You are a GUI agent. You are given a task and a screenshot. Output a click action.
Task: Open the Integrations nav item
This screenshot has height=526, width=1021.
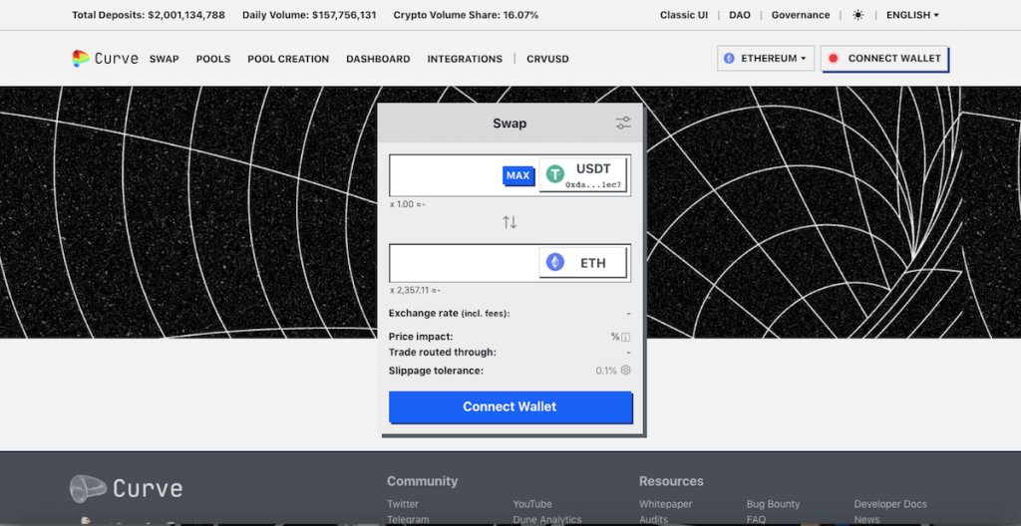pos(465,59)
